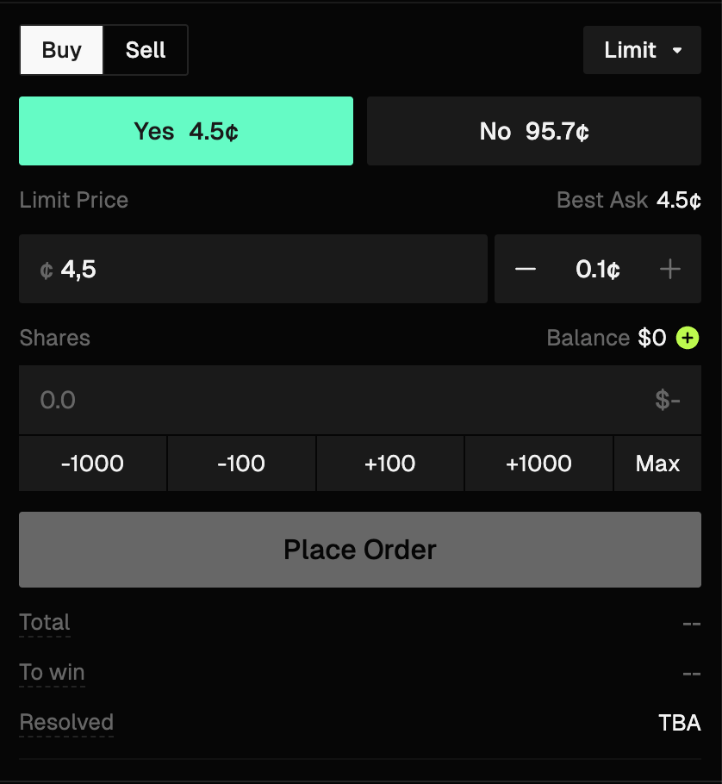Click the Limit dropdown arrow

(677, 51)
